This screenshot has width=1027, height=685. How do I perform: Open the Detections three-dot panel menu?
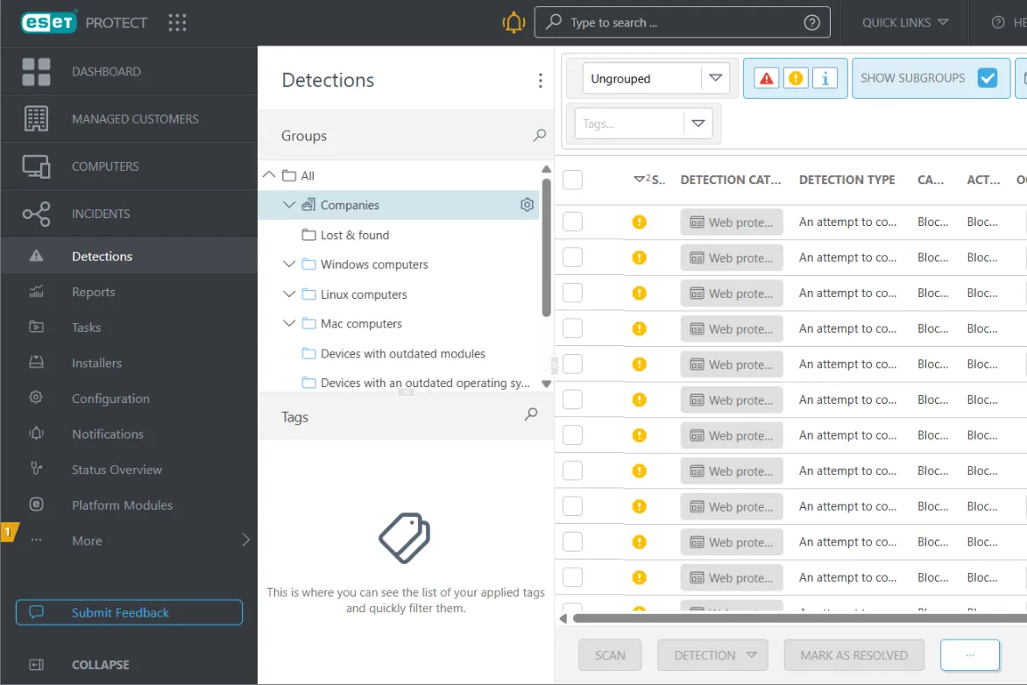pos(541,80)
